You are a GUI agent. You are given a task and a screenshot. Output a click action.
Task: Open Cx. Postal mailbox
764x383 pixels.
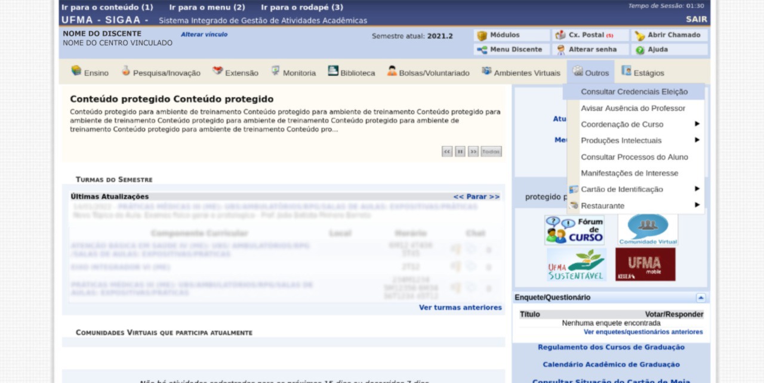[x=561, y=36]
